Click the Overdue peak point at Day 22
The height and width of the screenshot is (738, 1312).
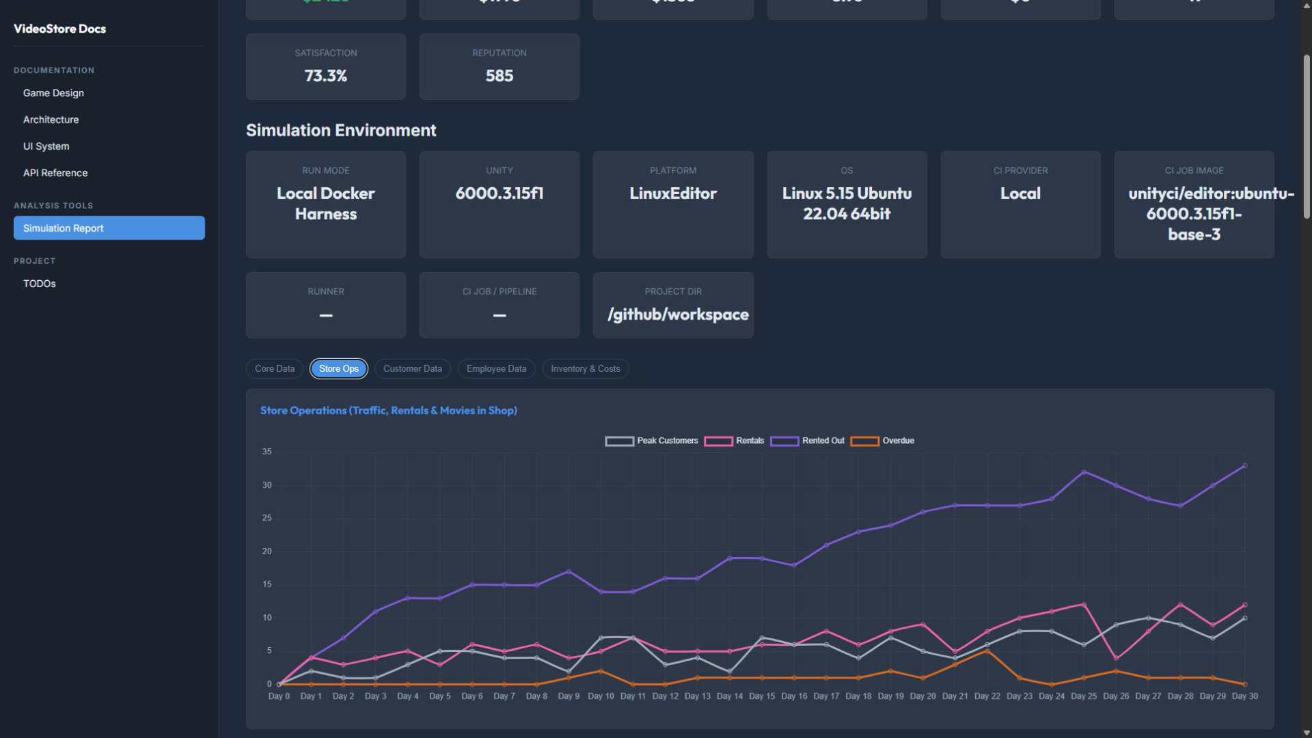coord(987,651)
